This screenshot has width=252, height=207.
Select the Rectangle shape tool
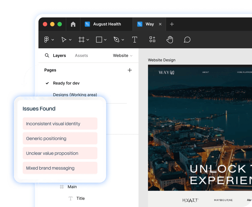tap(99, 40)
